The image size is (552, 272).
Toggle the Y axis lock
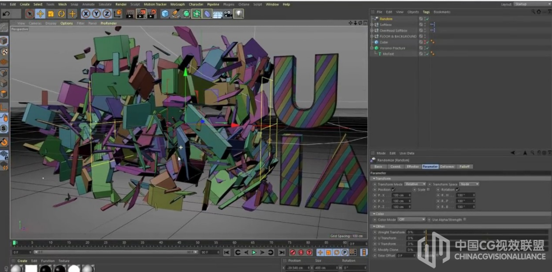(96, 13)
